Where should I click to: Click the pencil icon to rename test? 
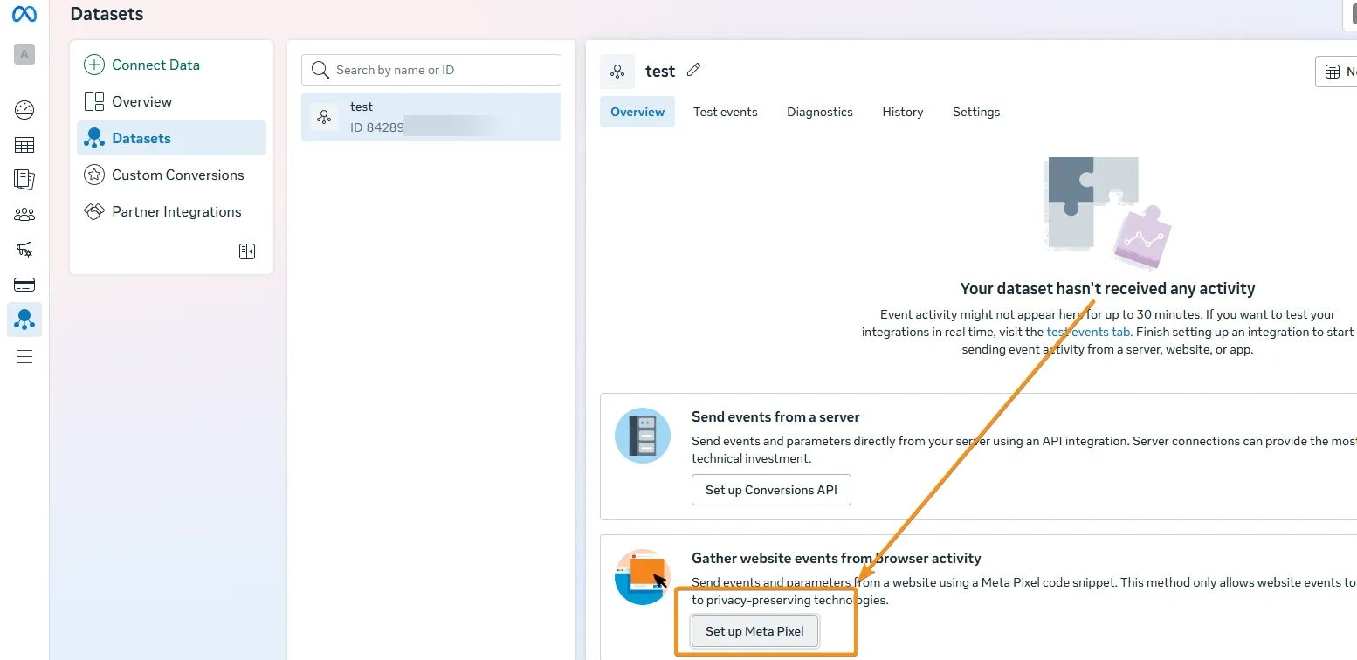[x=694, y=70]
